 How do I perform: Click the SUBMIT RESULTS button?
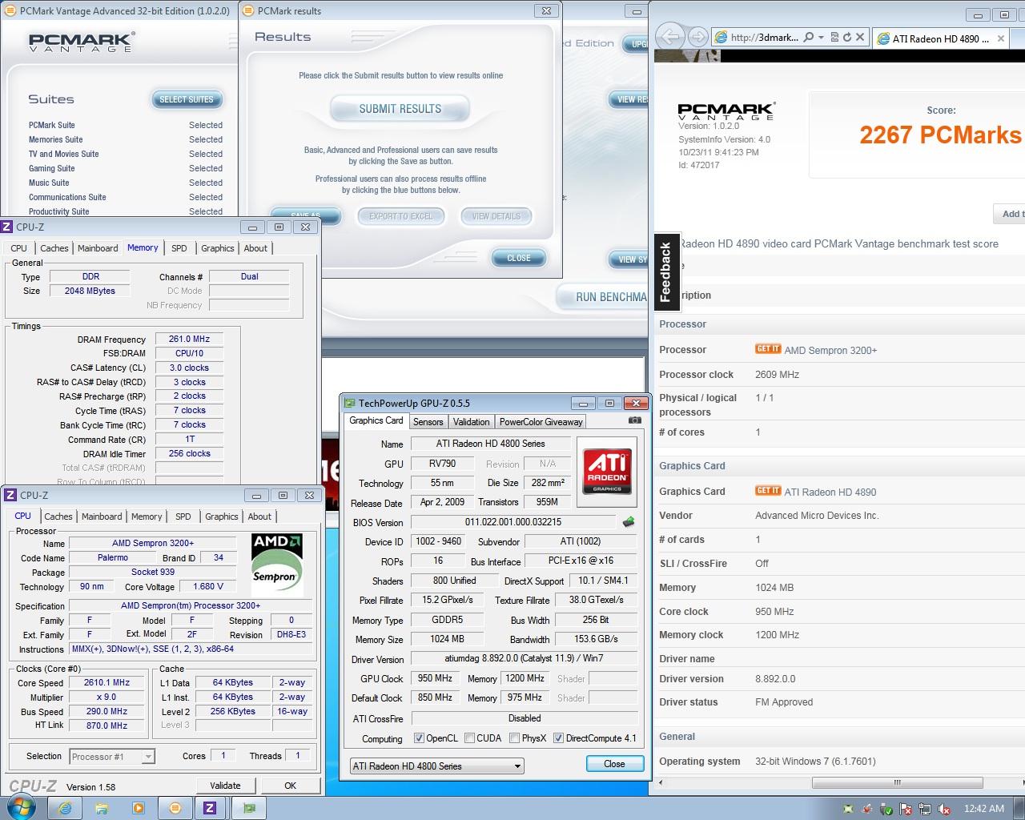400,109
